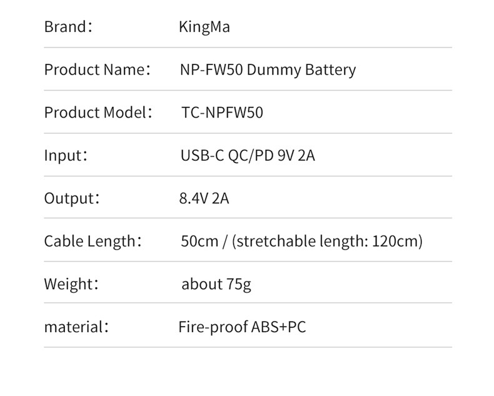Click the Product Model label
Screen dimensions: 494x396
point(98,112)
